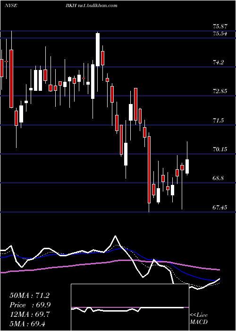236x331 pixels.
Task: Click the 74.2 price level label
Action: 218,62
